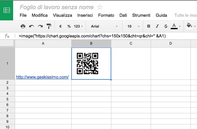Toggle strikethrough formatting
197x129 pixels.
point(166,26)
